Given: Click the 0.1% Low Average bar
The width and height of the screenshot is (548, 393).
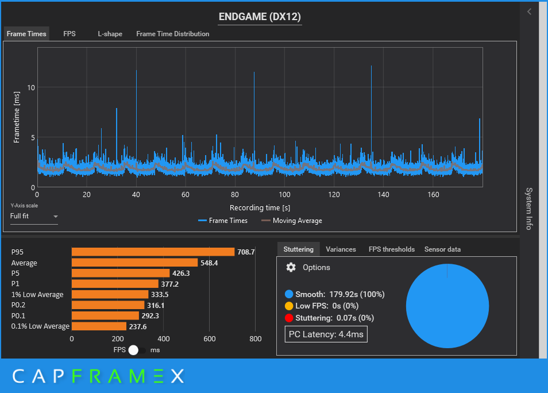Looking at the screenshot, I should [99, 326].
